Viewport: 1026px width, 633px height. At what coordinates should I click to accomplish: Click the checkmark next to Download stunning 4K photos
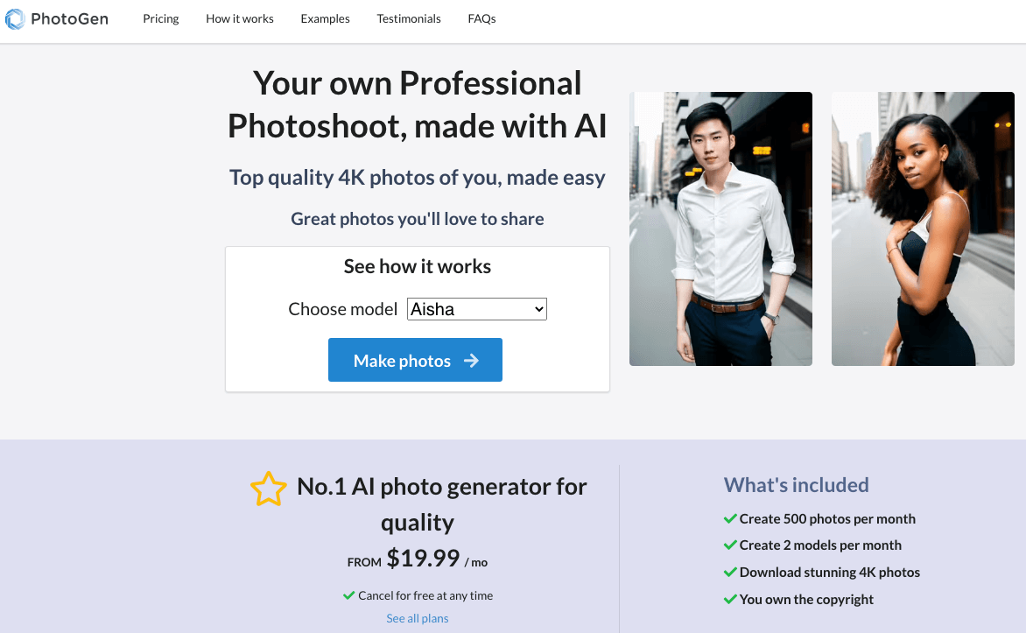729,572
